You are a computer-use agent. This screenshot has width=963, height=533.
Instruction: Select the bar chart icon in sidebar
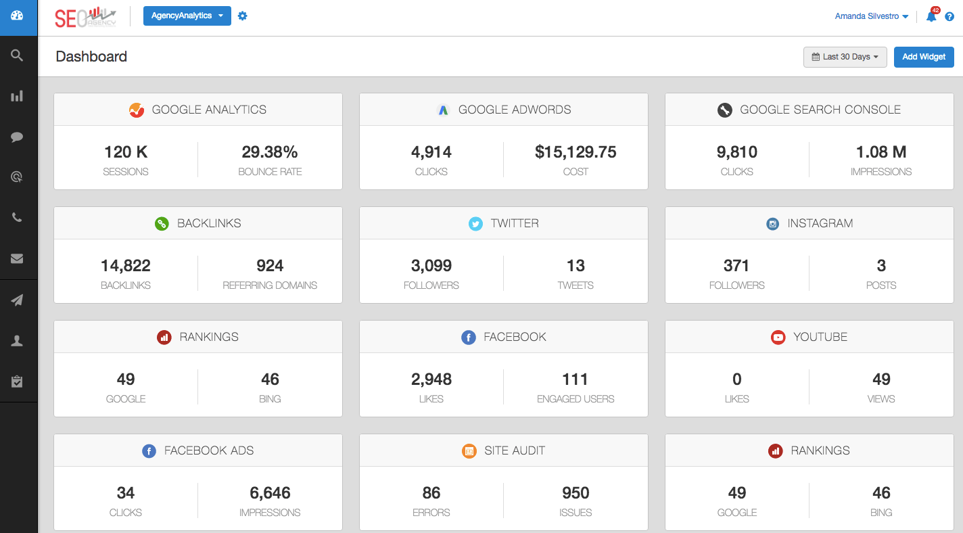click(18, 96)
